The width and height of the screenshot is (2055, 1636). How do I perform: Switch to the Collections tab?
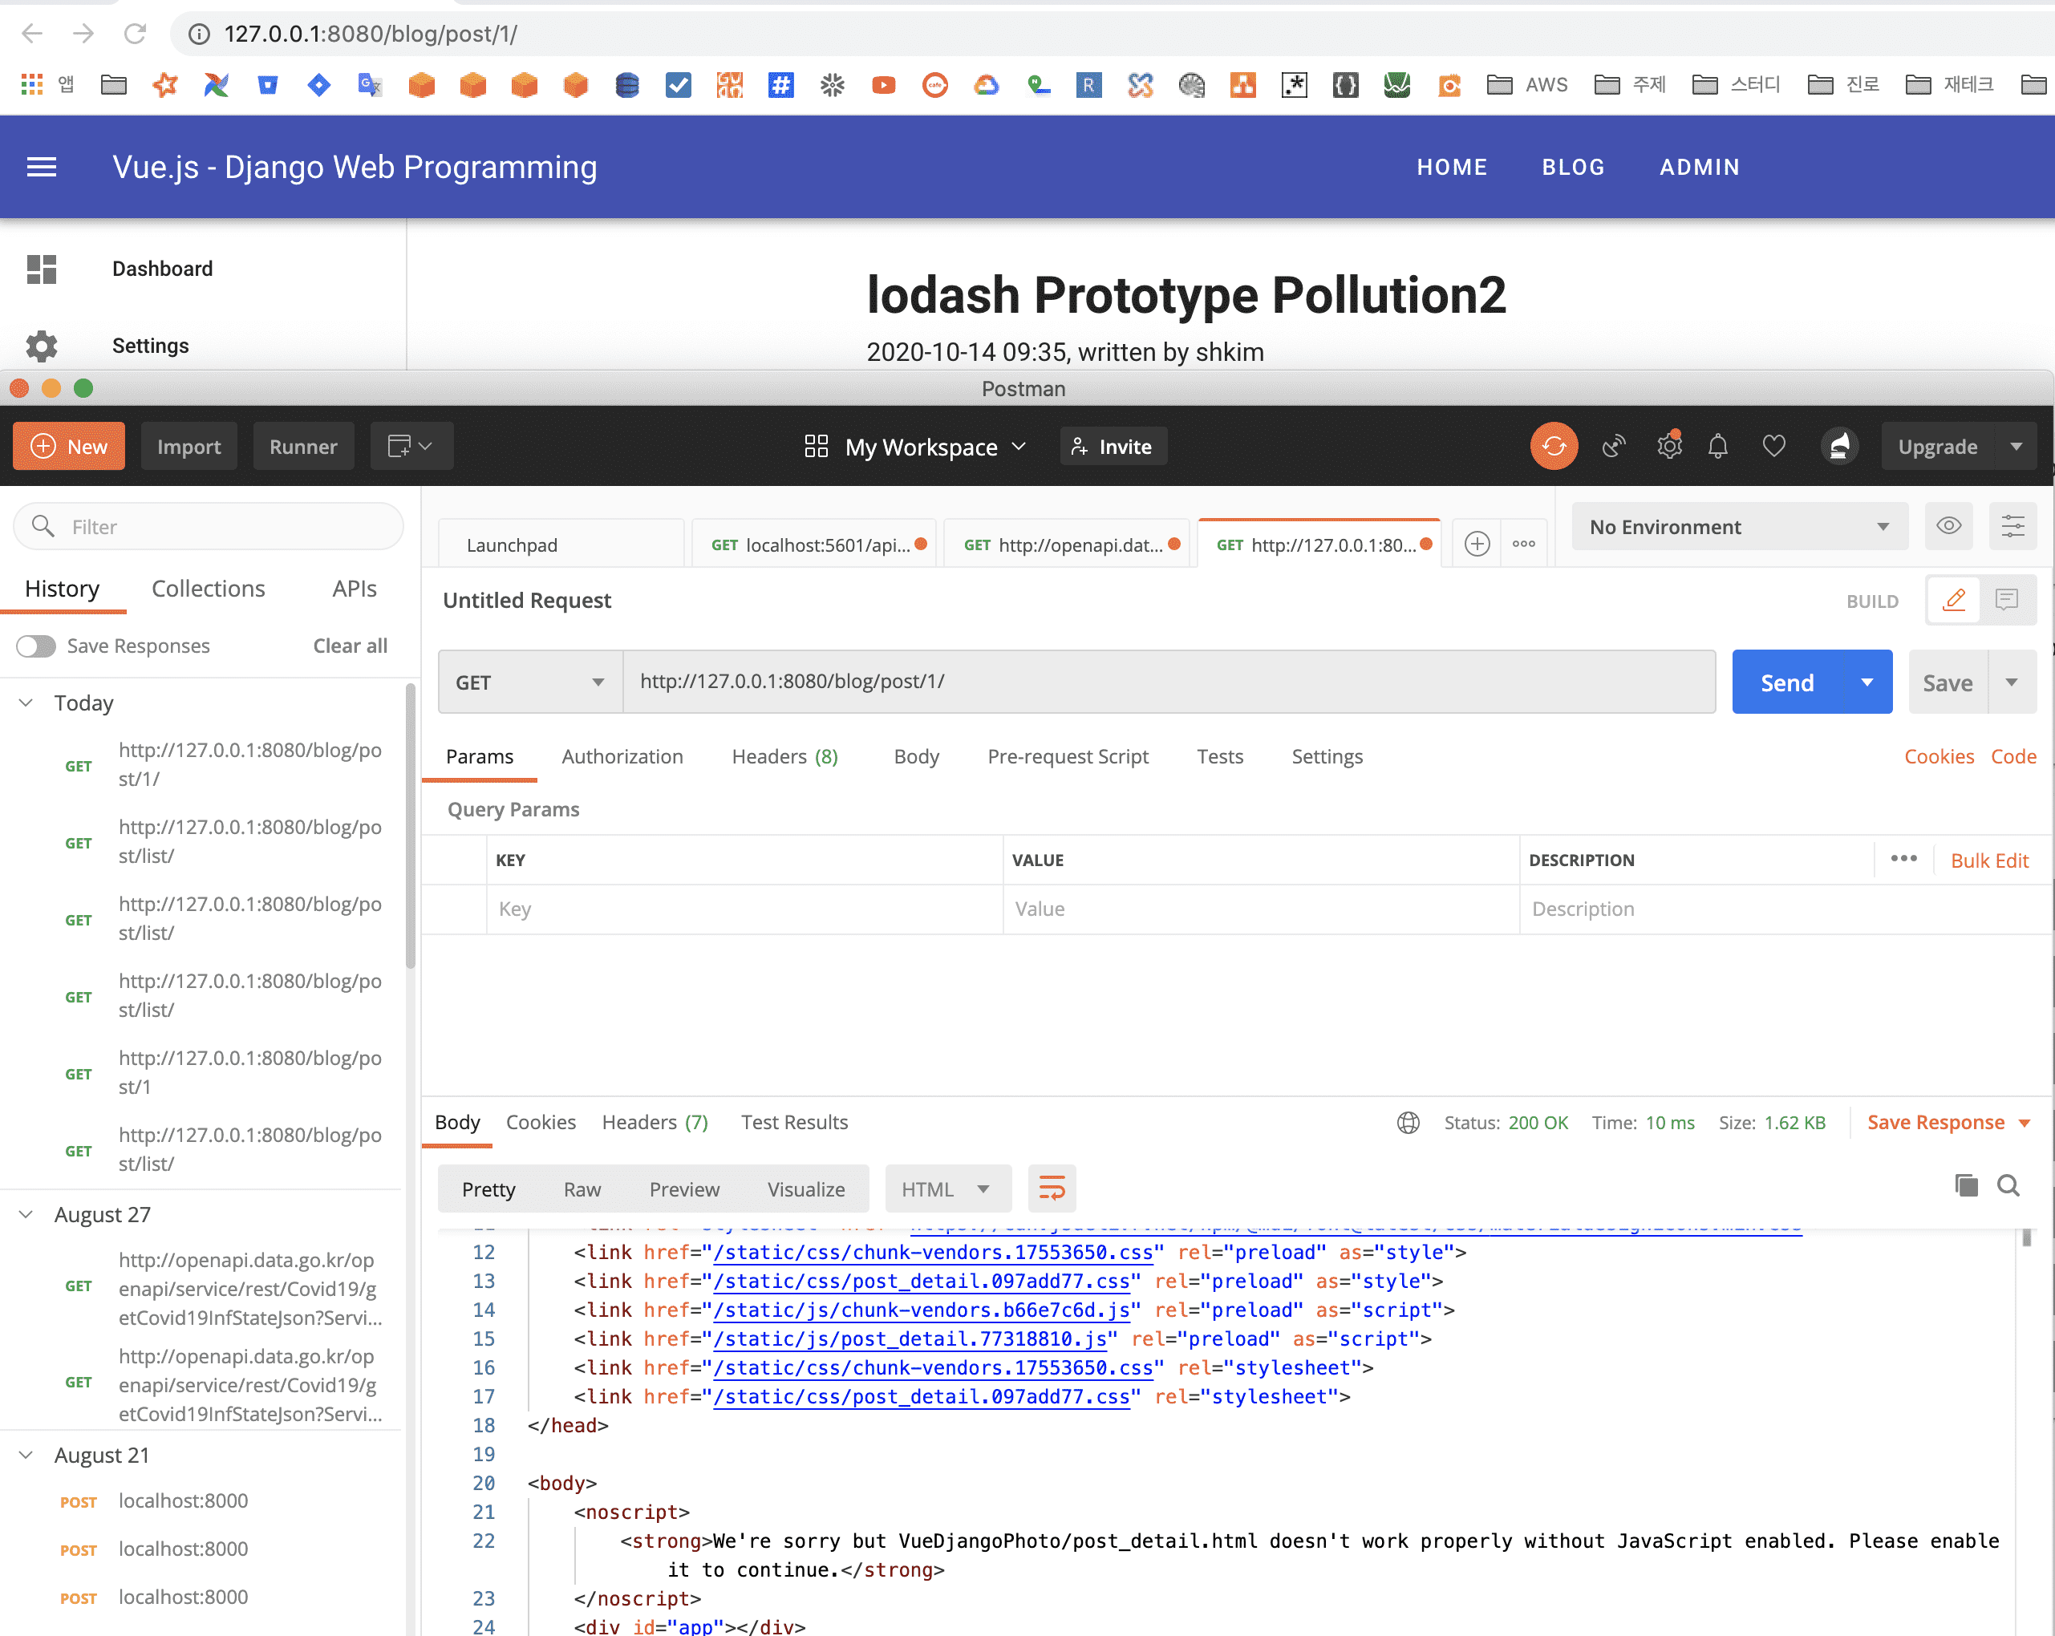pyautogui.click(x=208, y=589)
